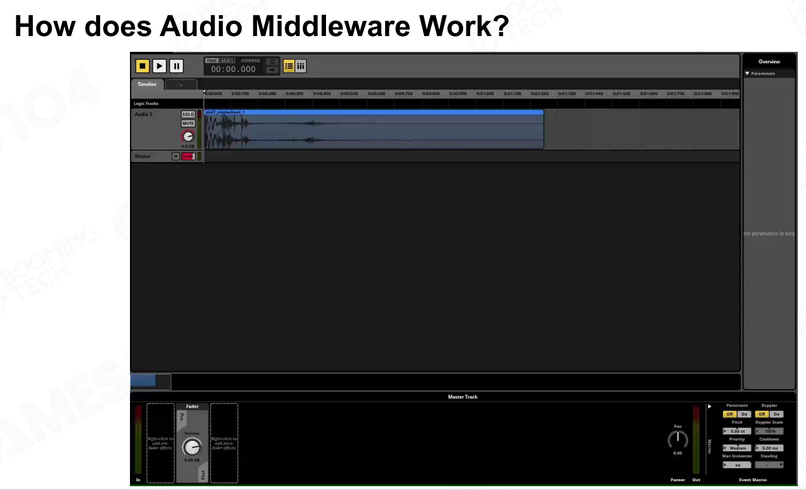Mute the Master track with M button
806x490 pixels.
175,157
